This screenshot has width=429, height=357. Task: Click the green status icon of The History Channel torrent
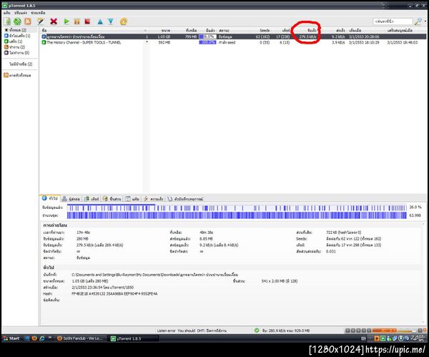(44, 42)
